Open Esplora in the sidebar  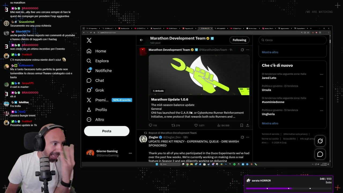coord(98,61)
